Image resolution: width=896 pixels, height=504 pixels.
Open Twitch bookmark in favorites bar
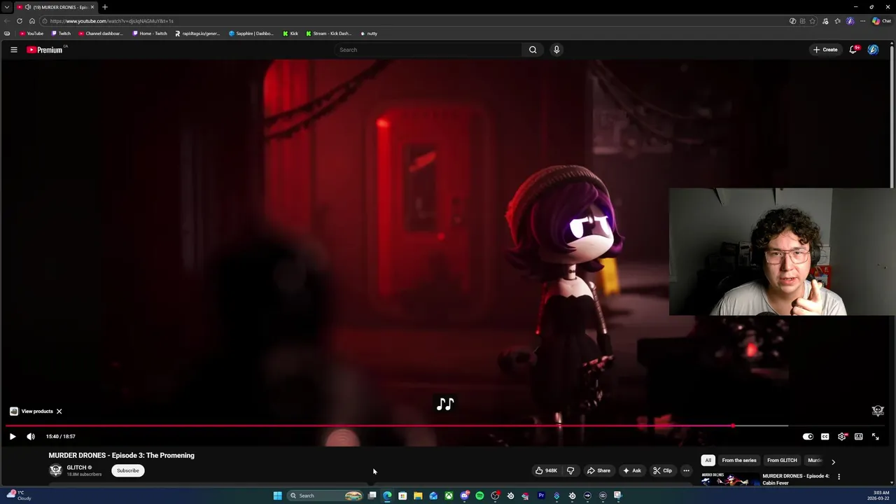(x=61, y=34)
